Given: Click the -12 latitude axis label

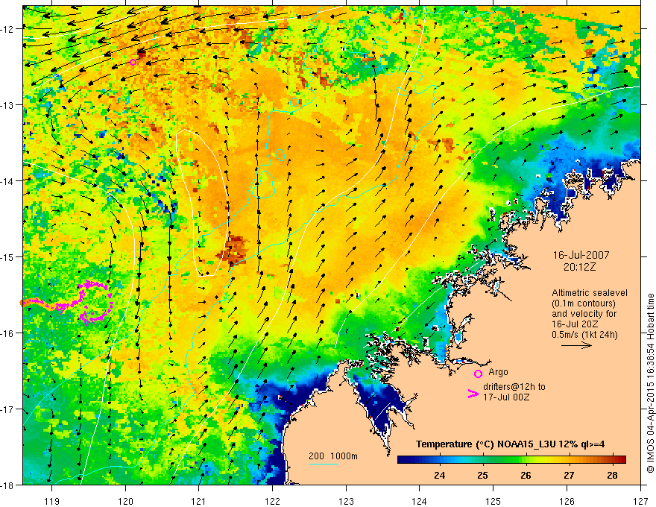Looking at the screenshot, I should [x=7, y=29].
